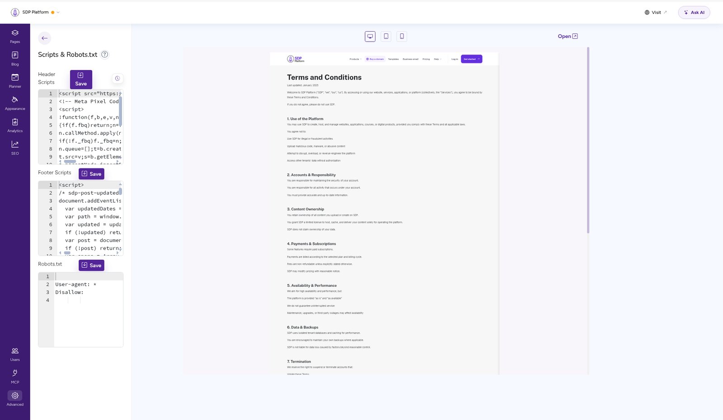The height and width of the screenshot is (420, 723).
Task: Click Footer Scripts horizontal scrollbar thumb
Action: point(67,253)
